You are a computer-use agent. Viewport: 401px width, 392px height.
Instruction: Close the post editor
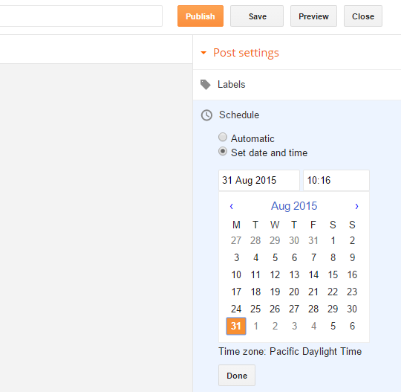363,16
